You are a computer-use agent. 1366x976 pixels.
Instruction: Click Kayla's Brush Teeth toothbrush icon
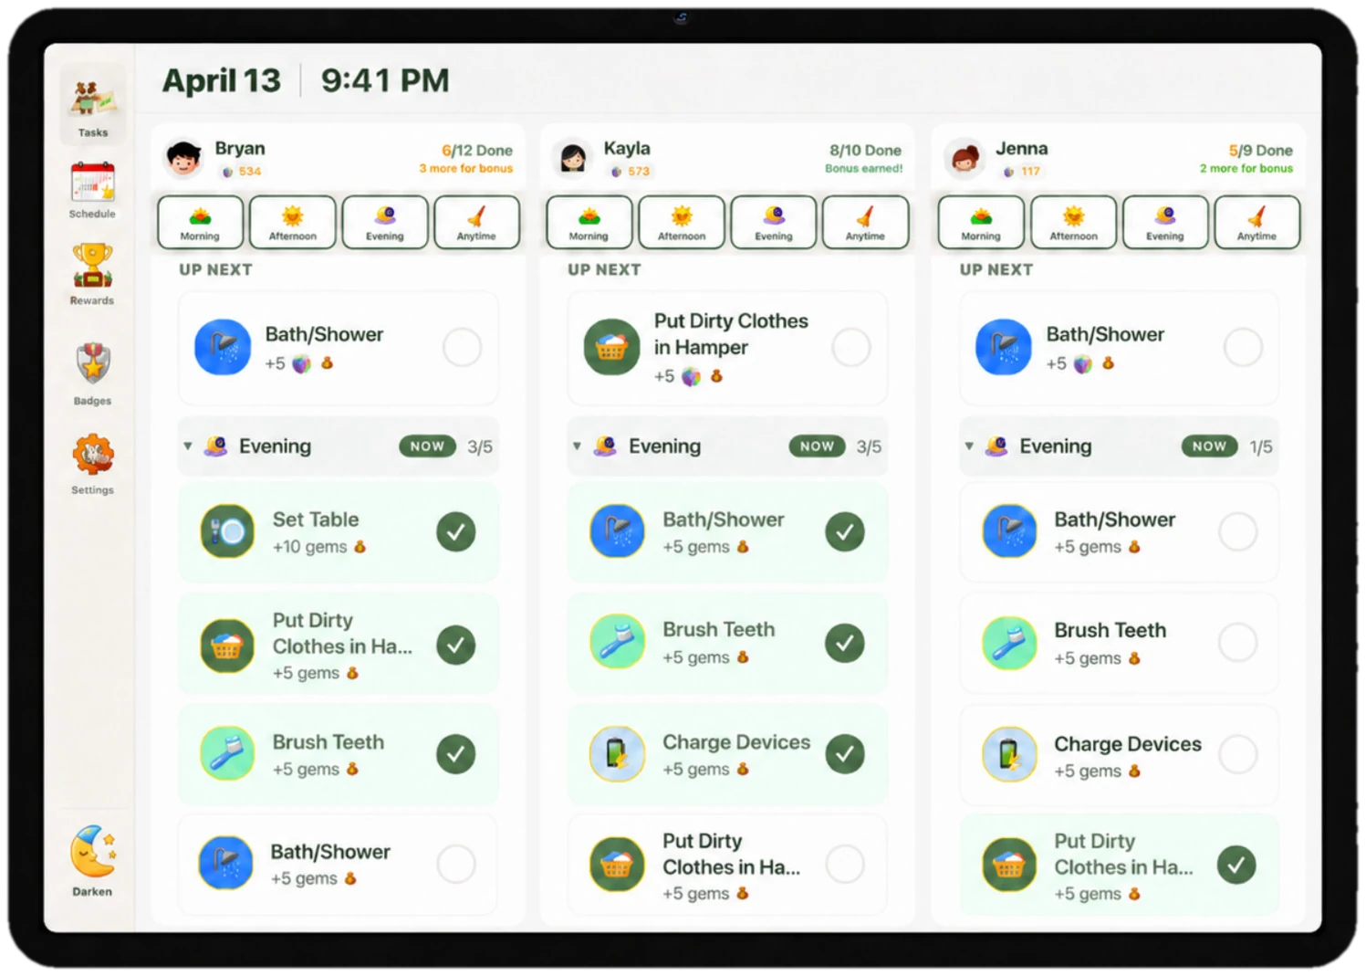(x=618, y=641)
